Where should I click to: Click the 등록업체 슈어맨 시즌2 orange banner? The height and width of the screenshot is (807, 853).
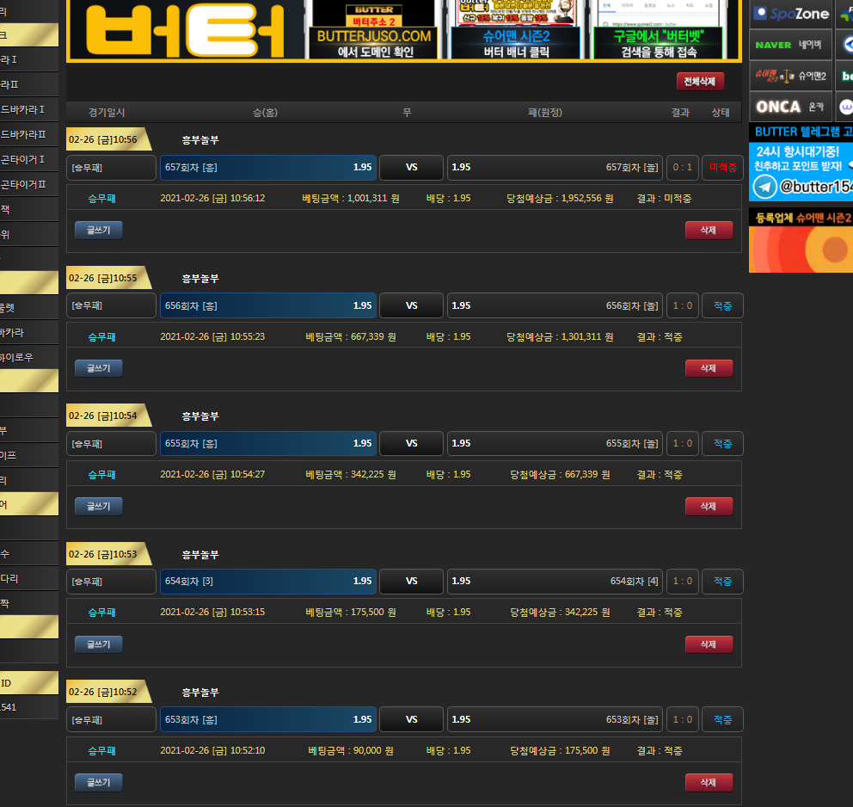[x=801, y=241]
